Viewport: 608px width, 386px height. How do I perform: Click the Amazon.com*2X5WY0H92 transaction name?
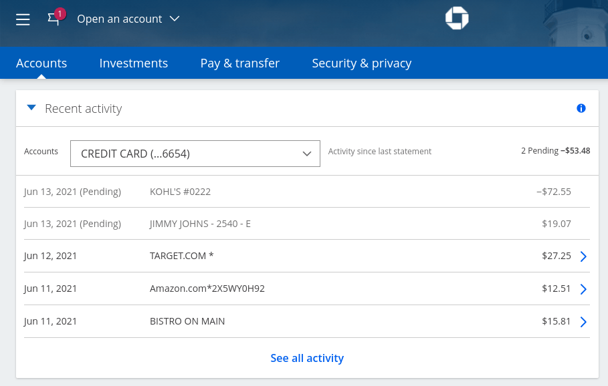coord(207,288)
